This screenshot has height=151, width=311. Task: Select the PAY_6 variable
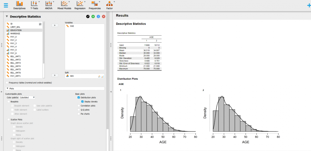[x=24, y=53]
